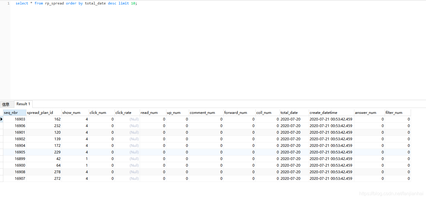The image size is (426, 199).
Task: Click create_datetime cell in row 16905
Action: (332, 152)
